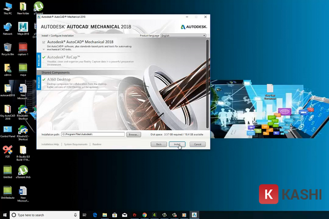Open the Installation Help link

[x=50, y=144]
